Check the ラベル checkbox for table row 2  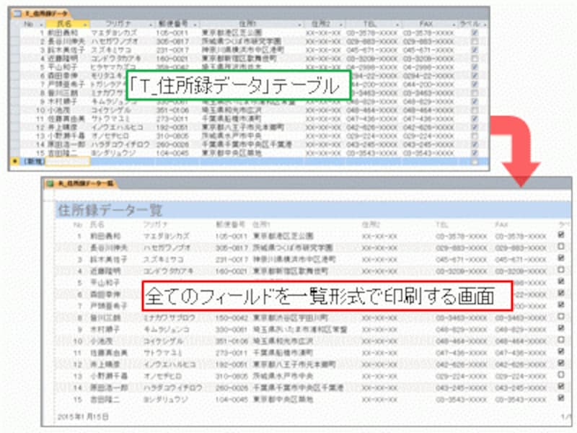click(x=475, y=41)
